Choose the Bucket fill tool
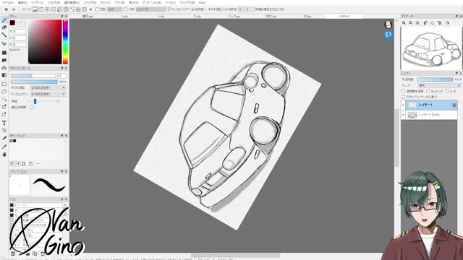Viewport: 463px width, 260px height. click(x=4, y=68)
